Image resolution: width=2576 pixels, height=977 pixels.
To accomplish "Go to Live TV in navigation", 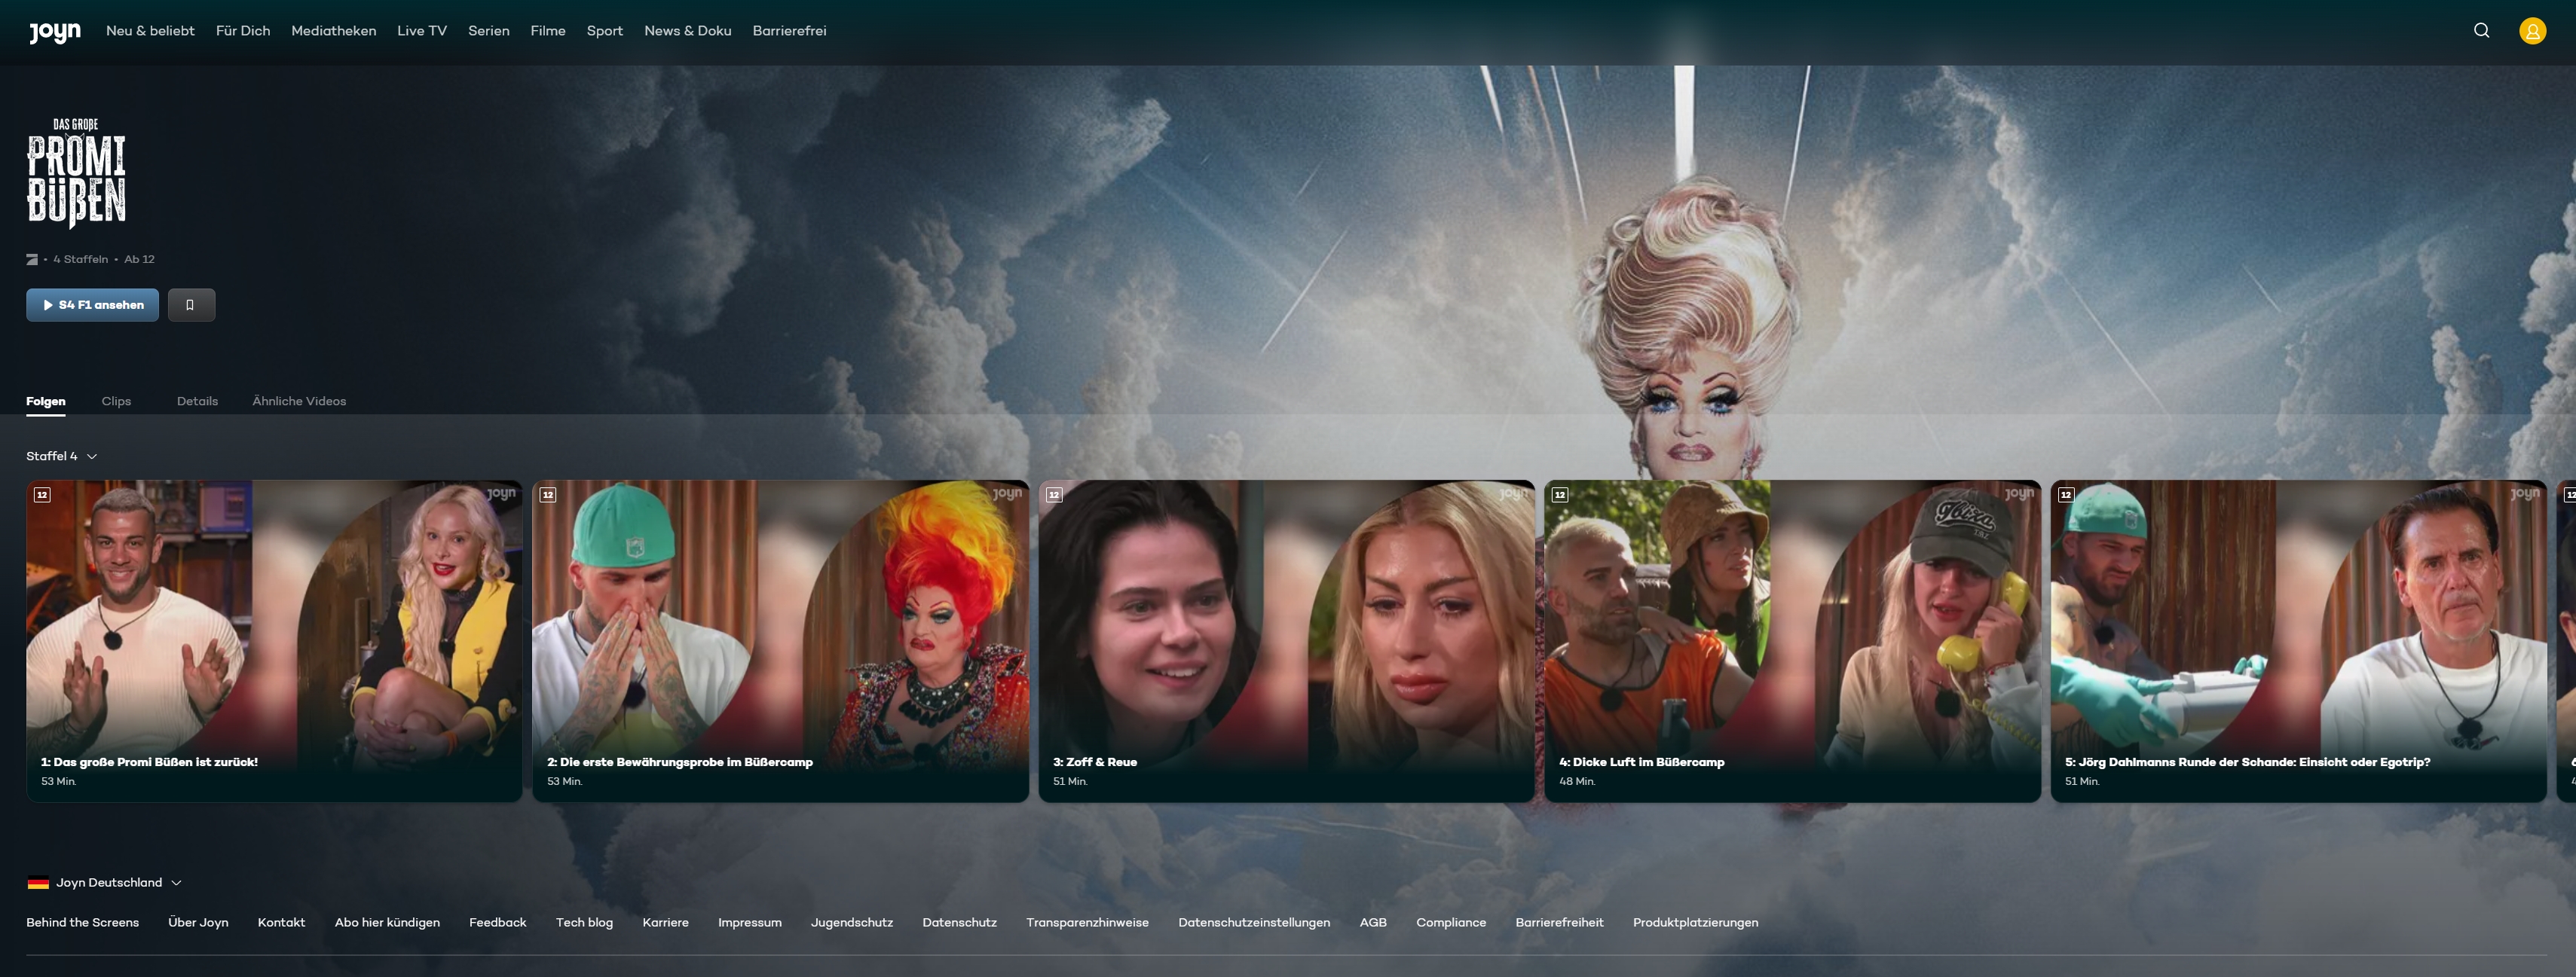I will coord(421,31).
